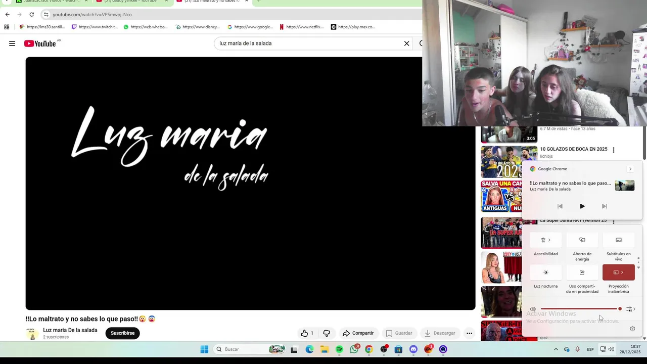647x364 pixels.
Task: Open Luz maria De la salada channel avatar
Action: coord(32,333)
